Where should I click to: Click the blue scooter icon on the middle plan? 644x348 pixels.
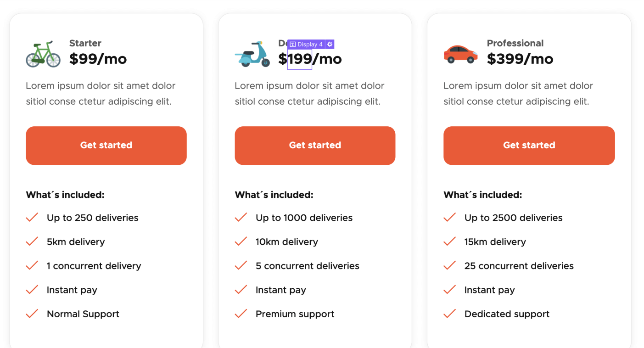[x=252, y=56]
